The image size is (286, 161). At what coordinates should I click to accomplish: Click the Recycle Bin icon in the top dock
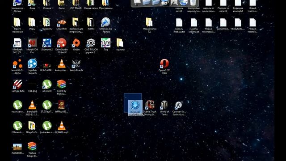[193, 3]
